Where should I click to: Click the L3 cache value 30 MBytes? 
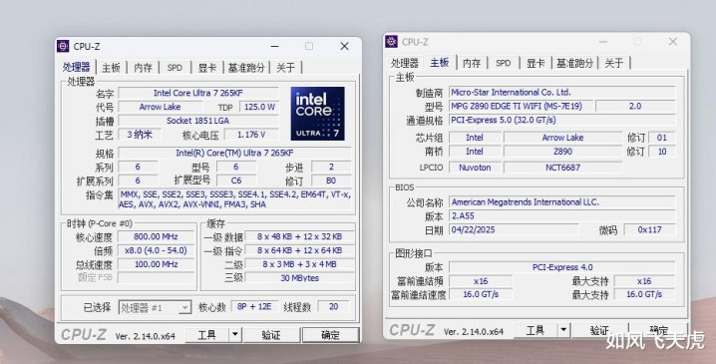(x=299, y=277)
